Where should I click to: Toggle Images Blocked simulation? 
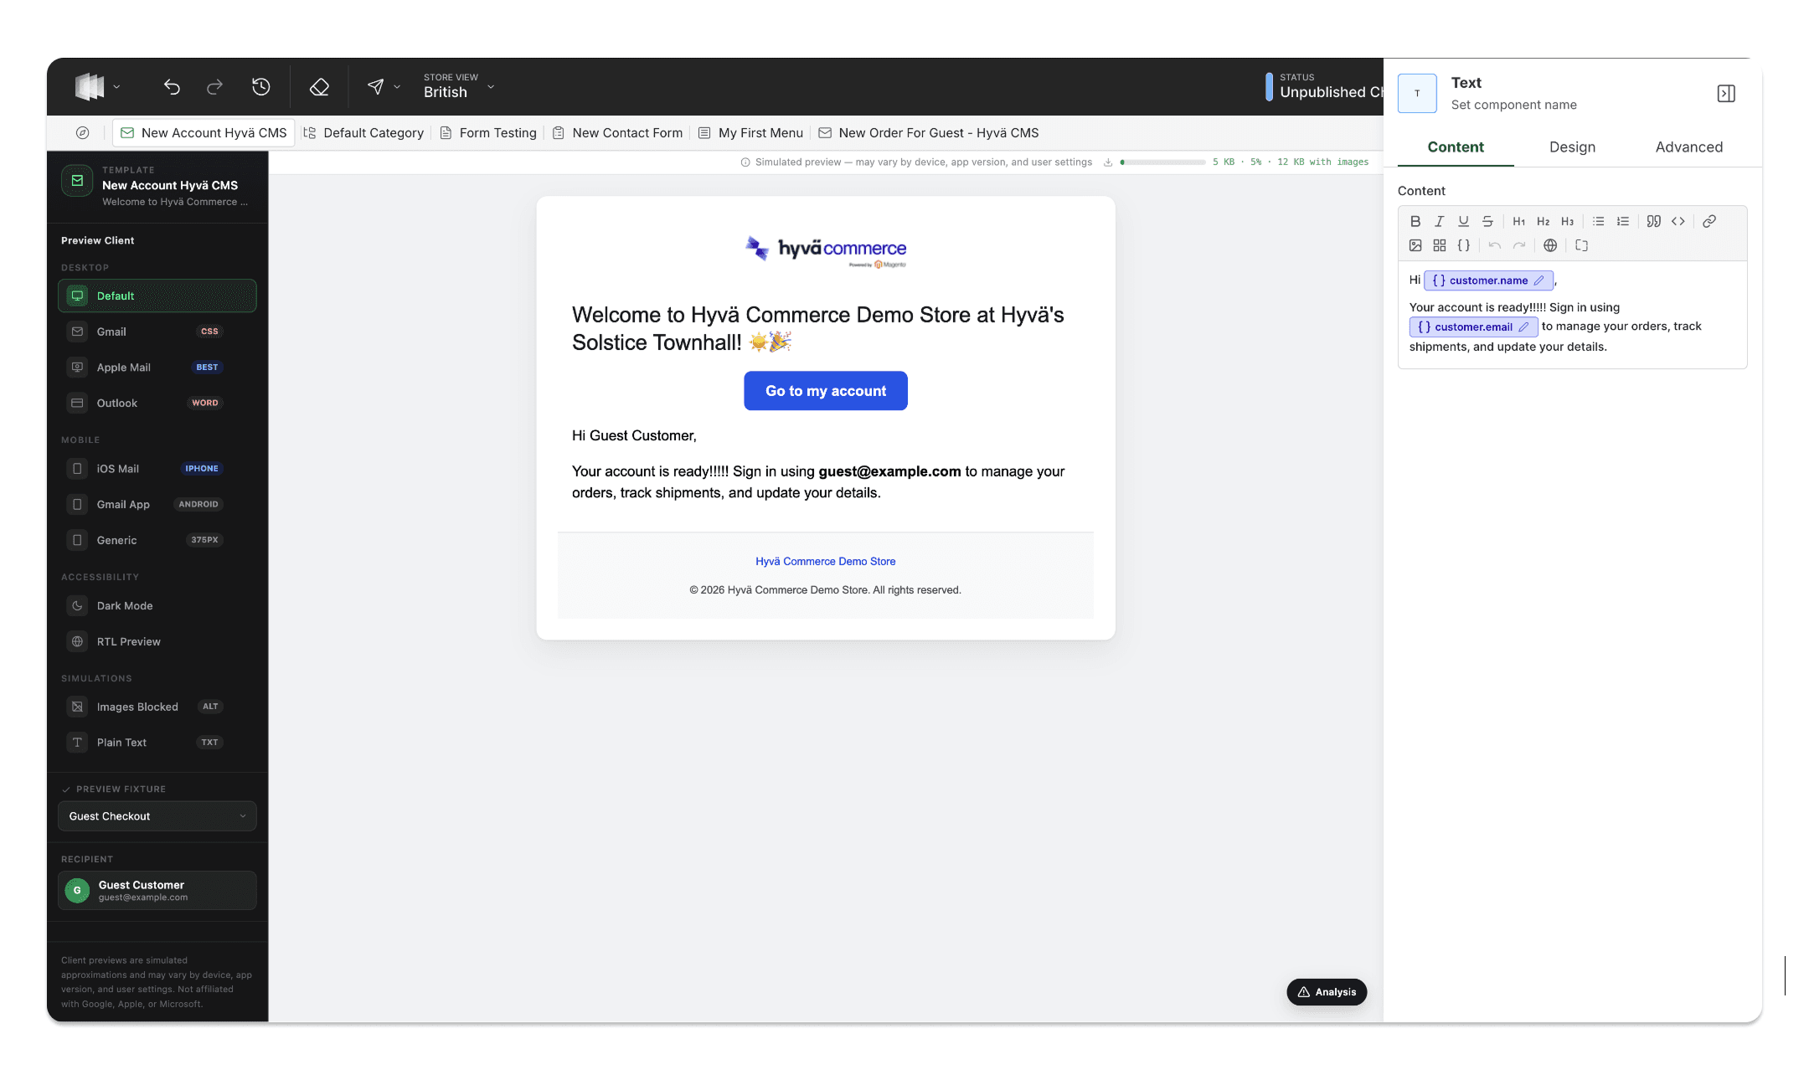157,707
